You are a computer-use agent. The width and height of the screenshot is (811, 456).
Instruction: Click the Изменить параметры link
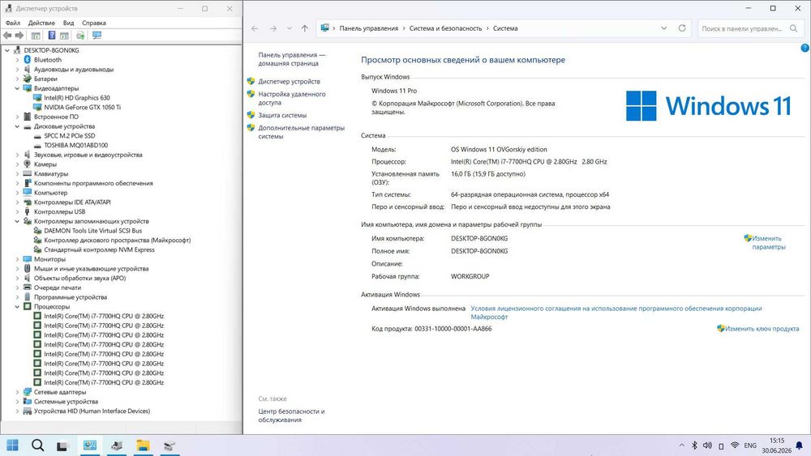pyautogui.click(x=769, y=243)
